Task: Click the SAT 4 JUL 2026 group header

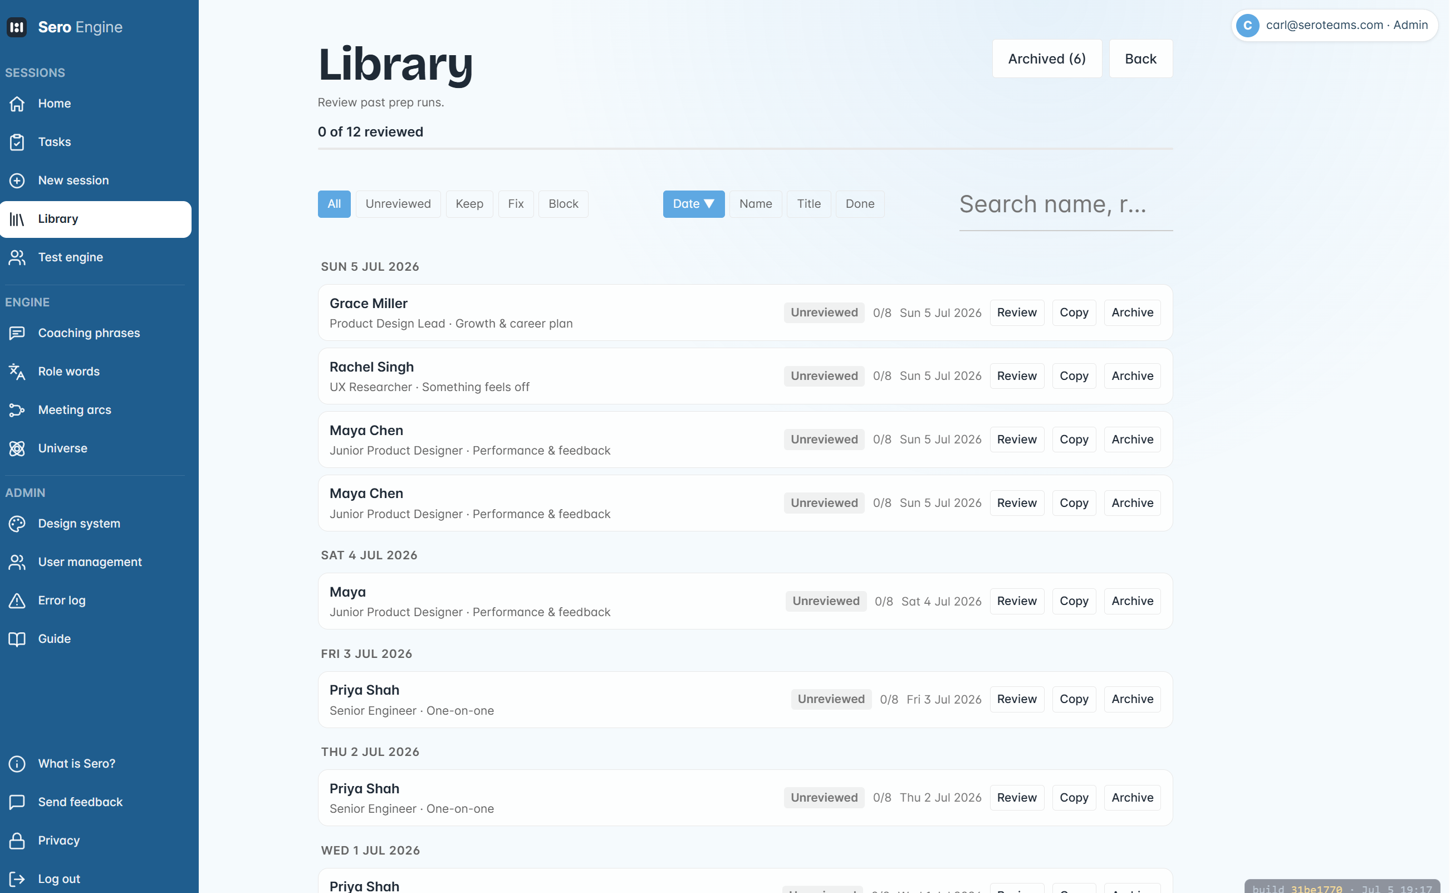Action: [x=369, y=555]
